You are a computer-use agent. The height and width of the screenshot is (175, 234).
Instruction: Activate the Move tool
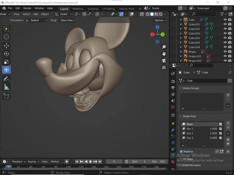pos(6,46)
